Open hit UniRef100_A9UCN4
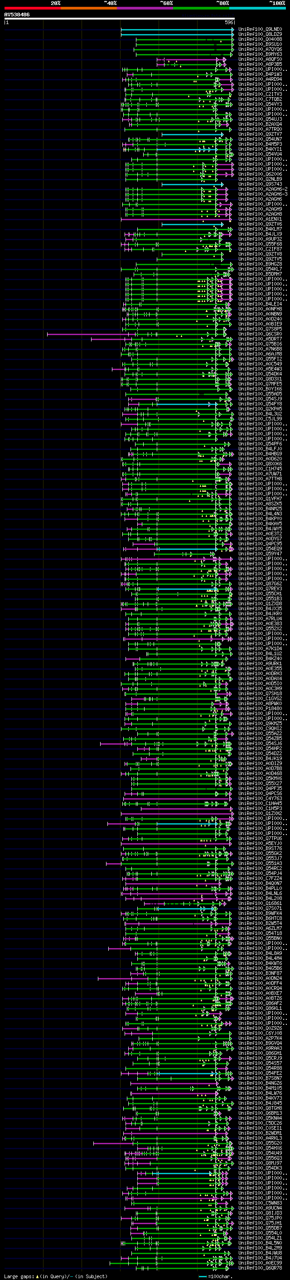 click(260, 1208)
